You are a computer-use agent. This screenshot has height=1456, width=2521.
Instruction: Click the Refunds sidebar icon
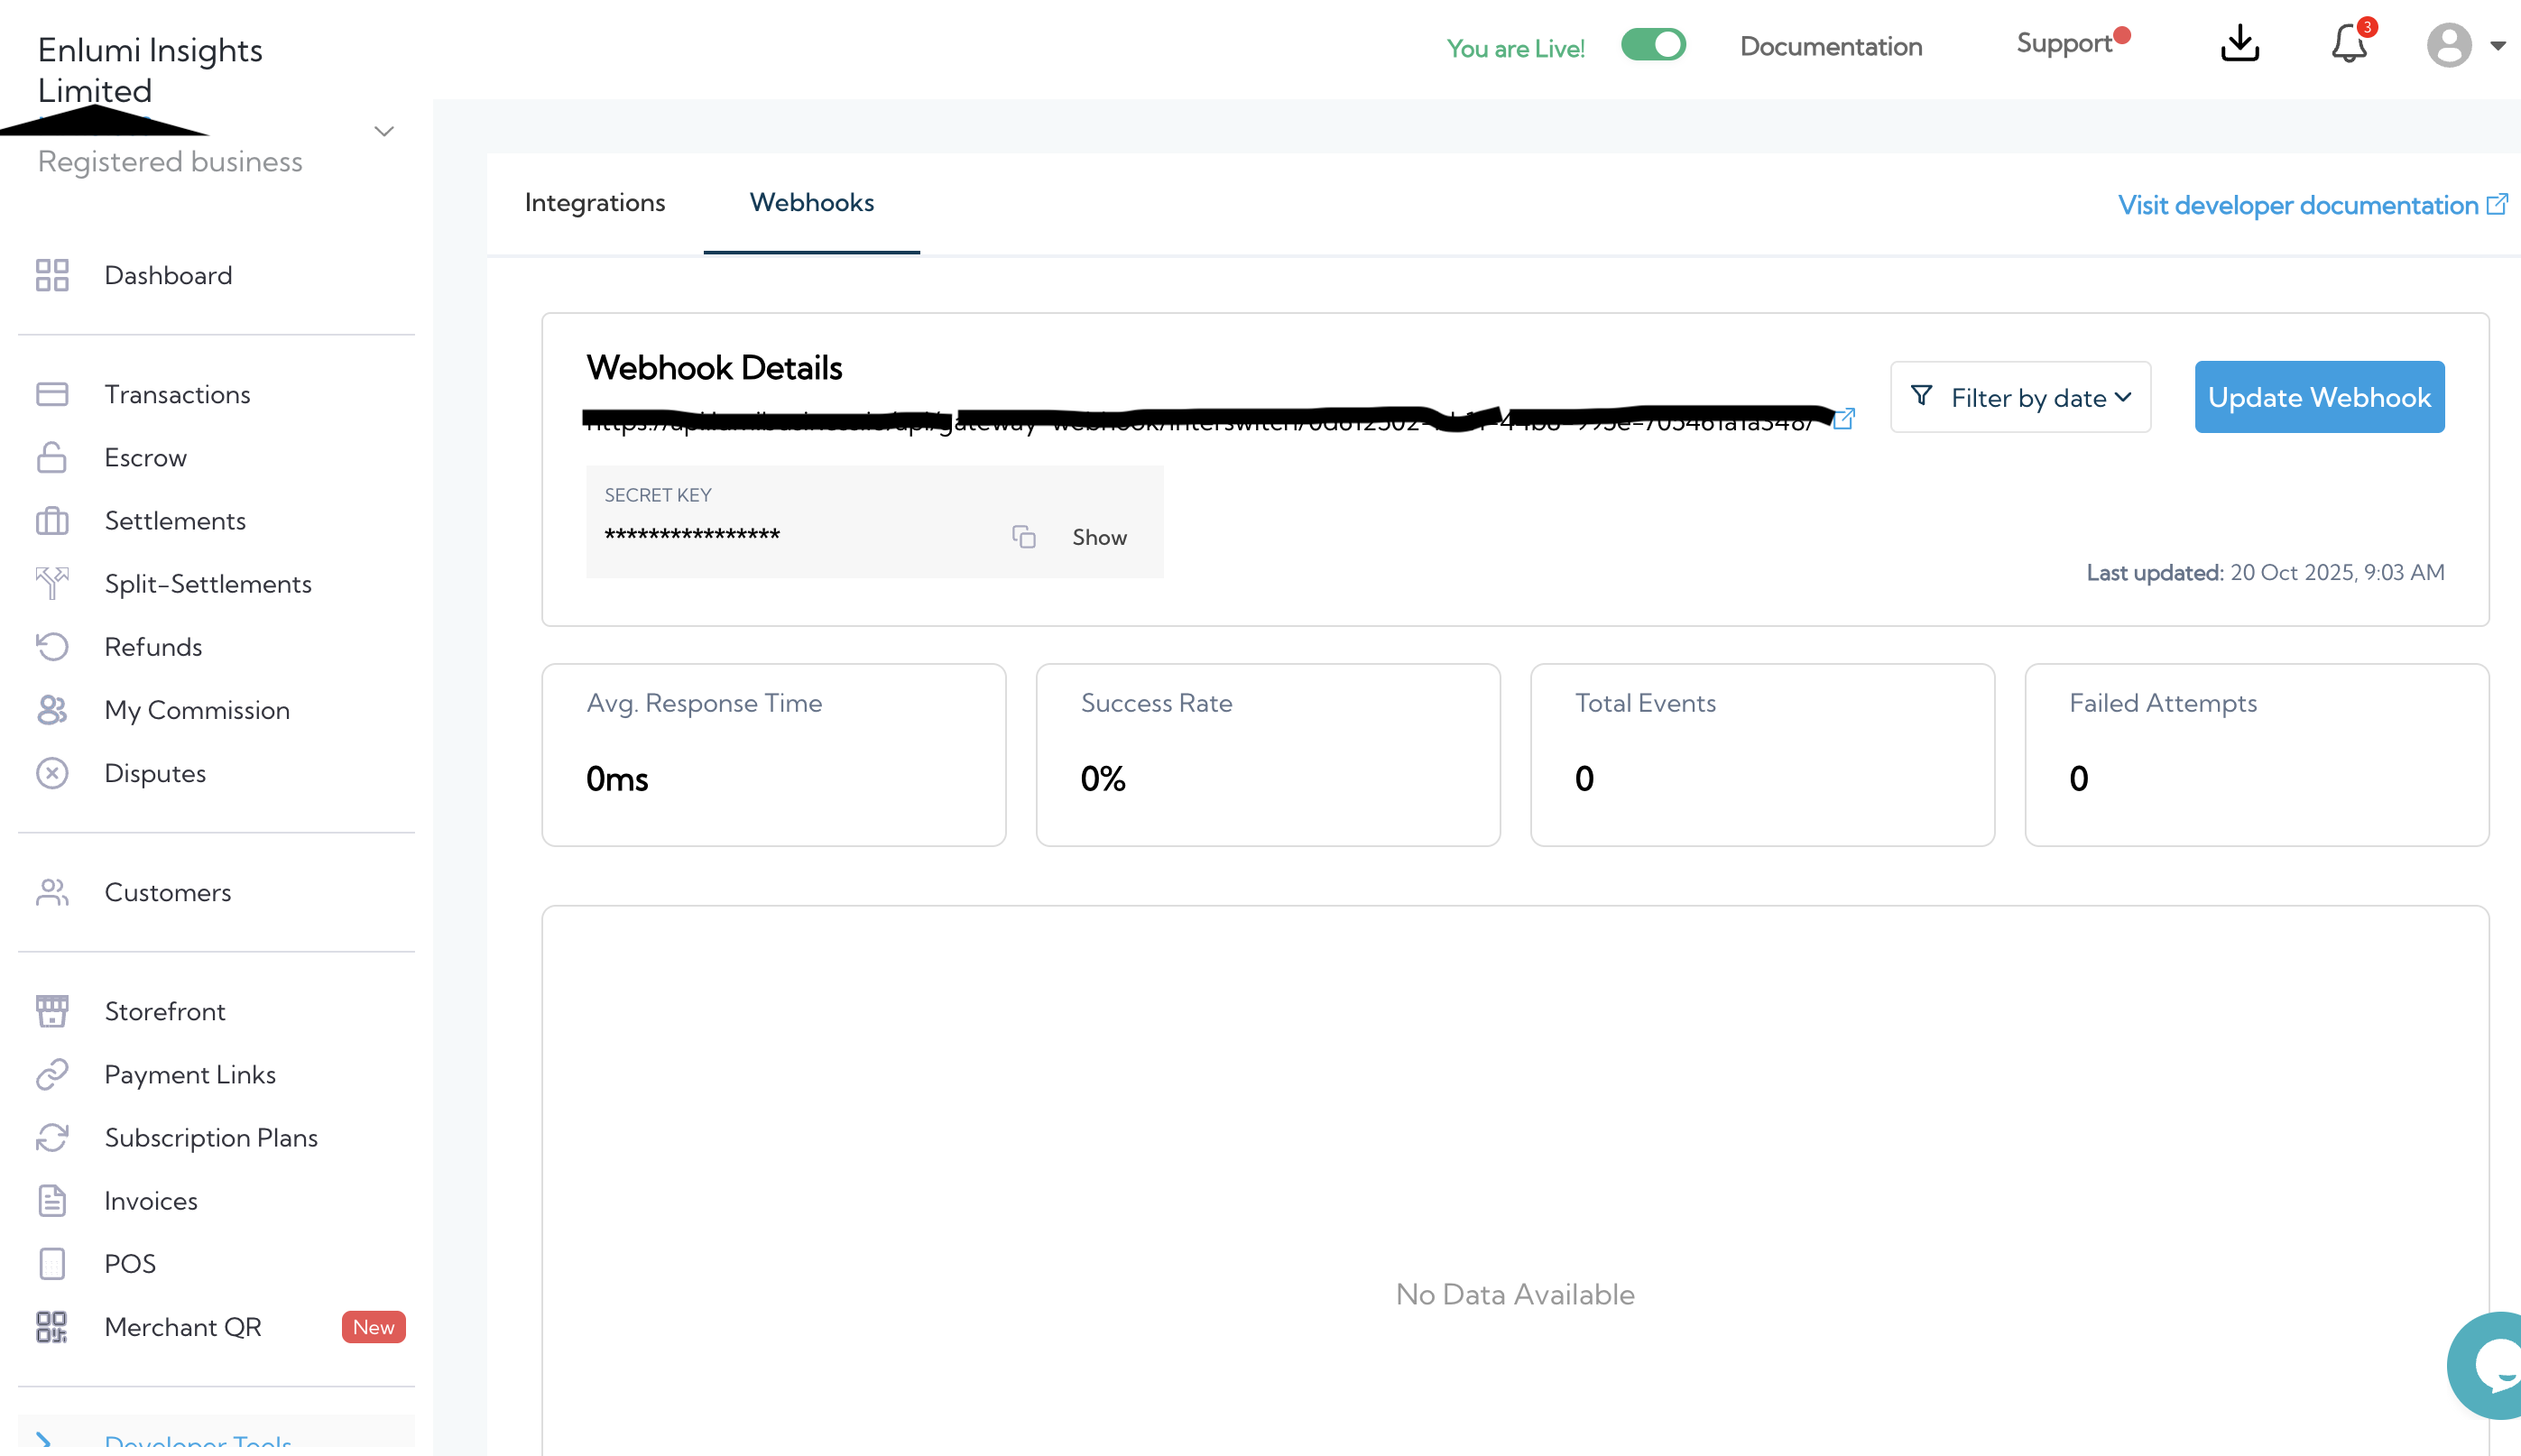[52, 647]
